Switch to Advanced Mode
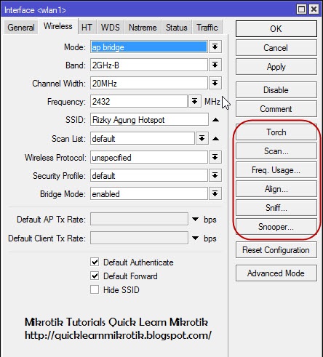 276,273
